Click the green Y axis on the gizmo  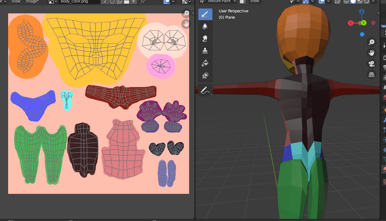click(x=364, y=23)
